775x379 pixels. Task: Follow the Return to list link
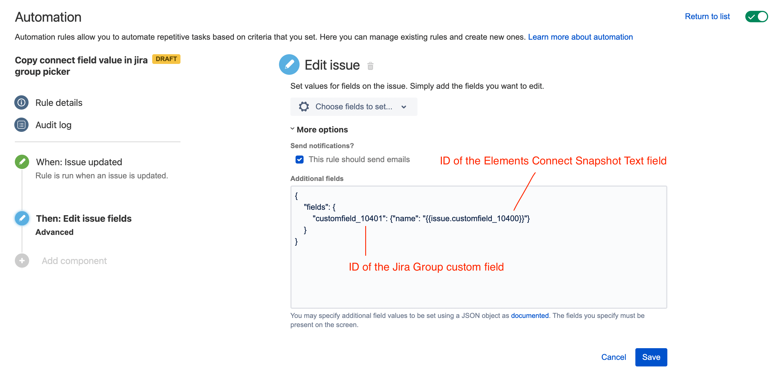[x=707, y=17]
